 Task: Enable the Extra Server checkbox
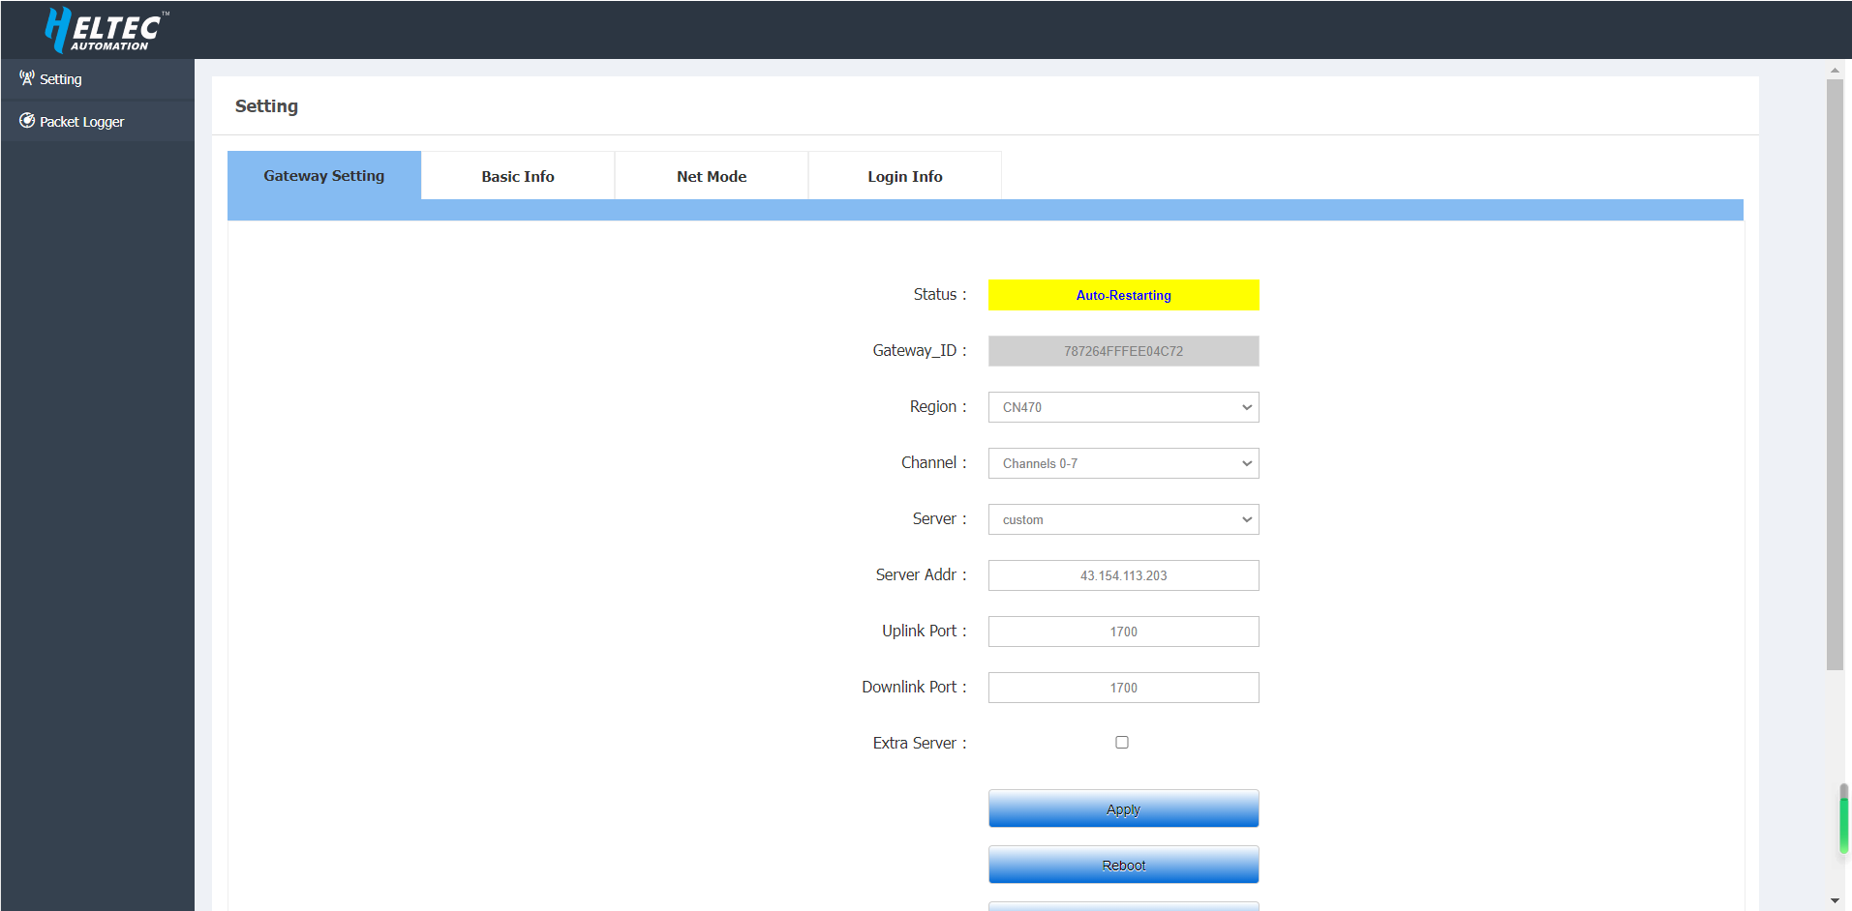pos(1122,743)
